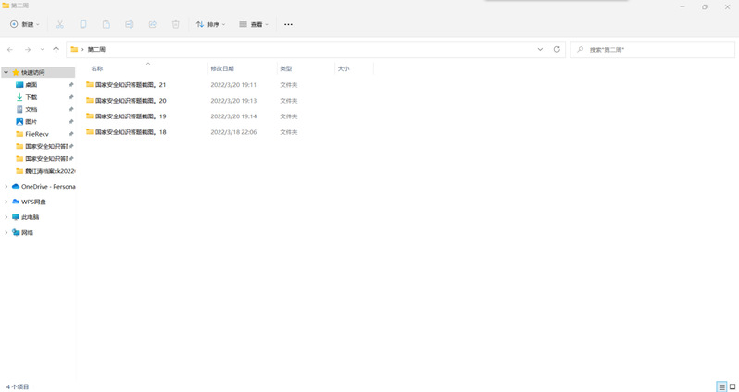Click the Delete trash can icon
The width and height of the screenshot is (739, 392).
pyautogui.click(x=175, y=24)
